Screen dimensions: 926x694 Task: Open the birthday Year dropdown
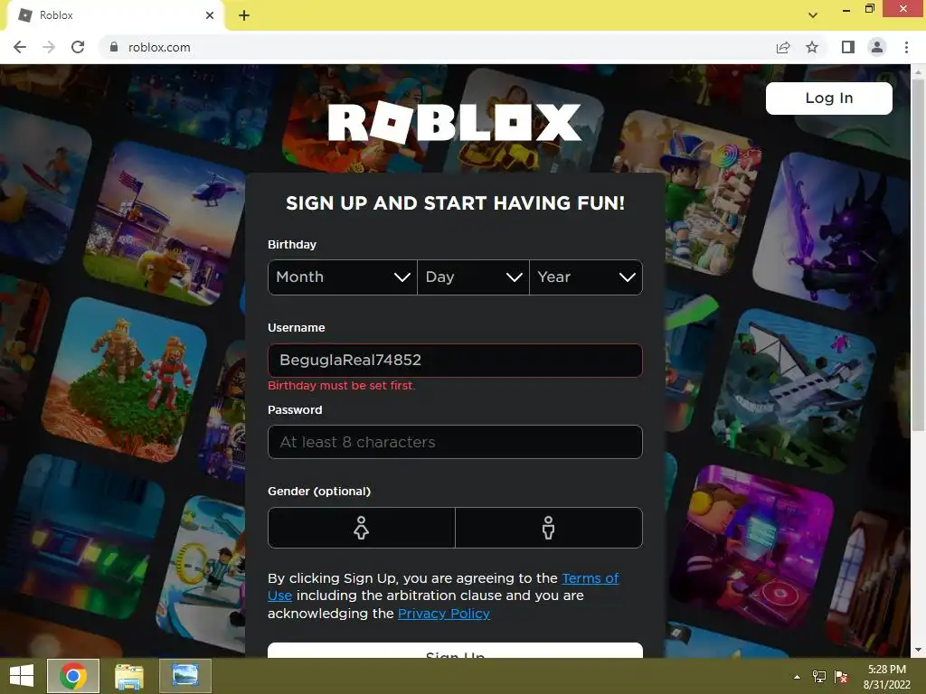(586, 277)
